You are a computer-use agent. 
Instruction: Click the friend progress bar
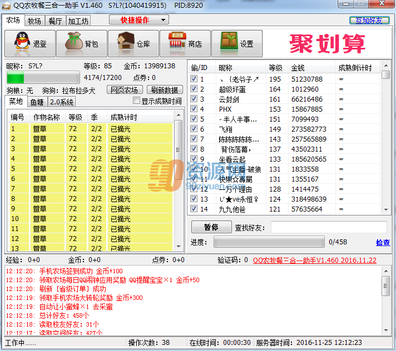269,242
